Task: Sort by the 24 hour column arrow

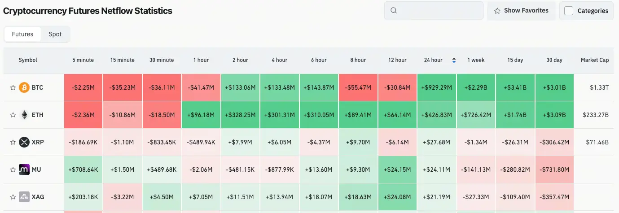Action: [454, 60]
